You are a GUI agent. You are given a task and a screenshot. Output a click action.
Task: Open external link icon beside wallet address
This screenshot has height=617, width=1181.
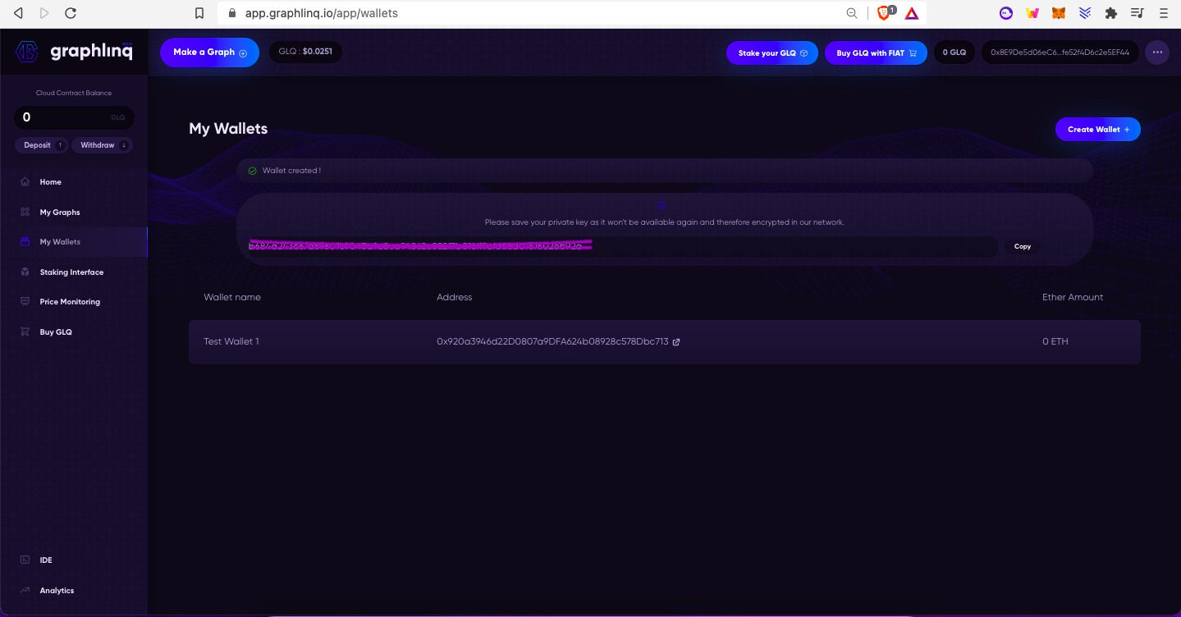coord(676,342)
